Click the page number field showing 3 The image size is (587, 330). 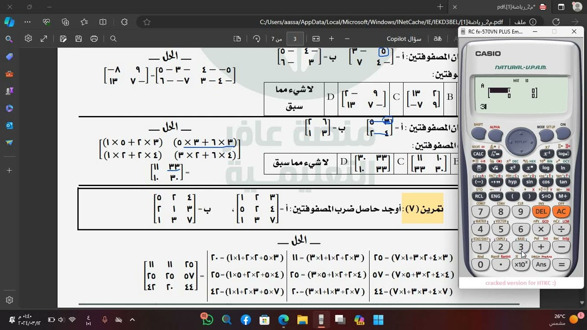click(x=295, y=39)
